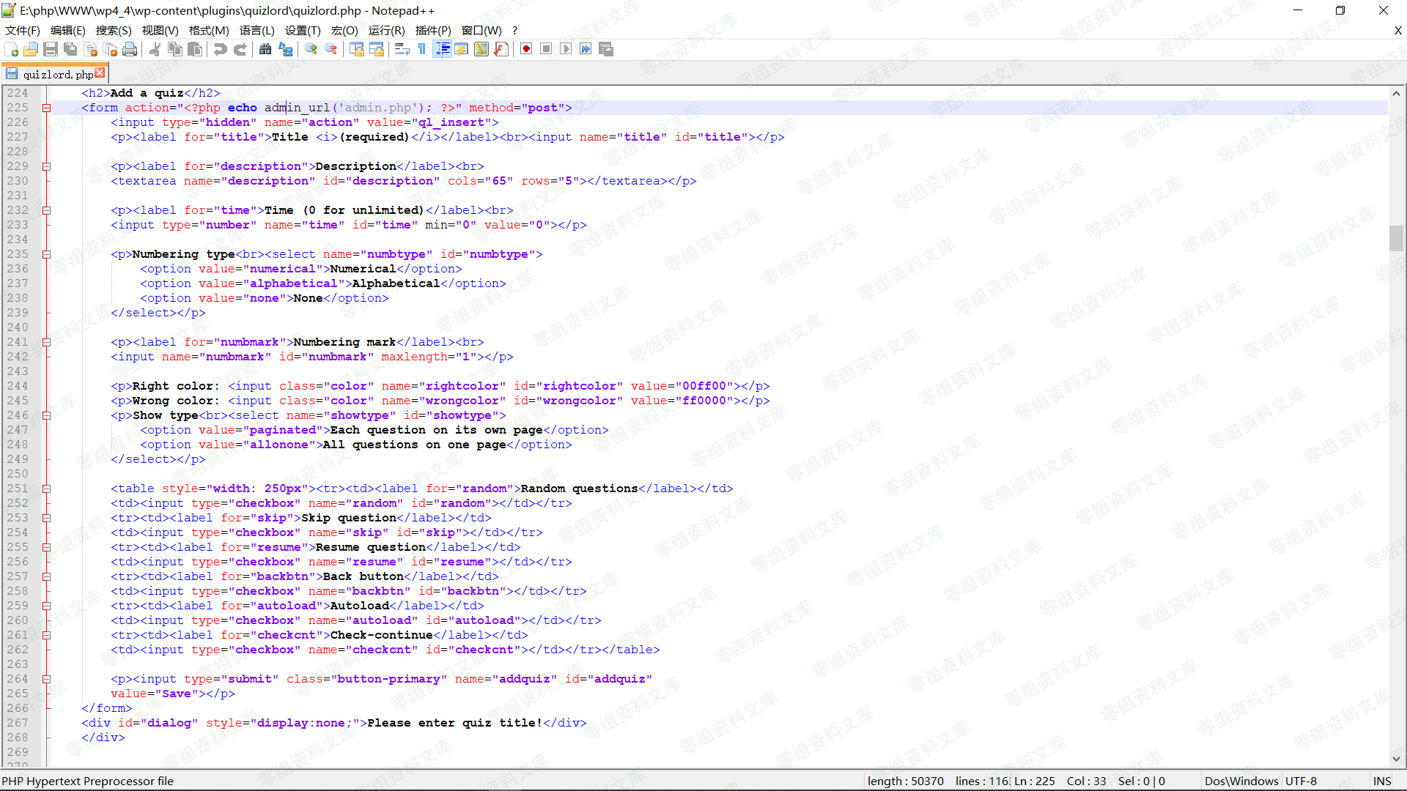Click the Zoom in magnifier icon
The height and width of the screenshot is (791, 1407).
(311, 49)
